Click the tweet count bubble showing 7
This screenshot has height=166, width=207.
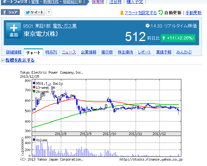(x=49, y=13)
